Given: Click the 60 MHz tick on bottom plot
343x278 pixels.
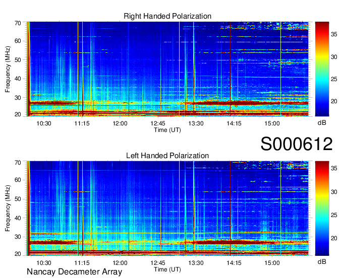Looking at the screenshot, I should click(x=18, y=180).
